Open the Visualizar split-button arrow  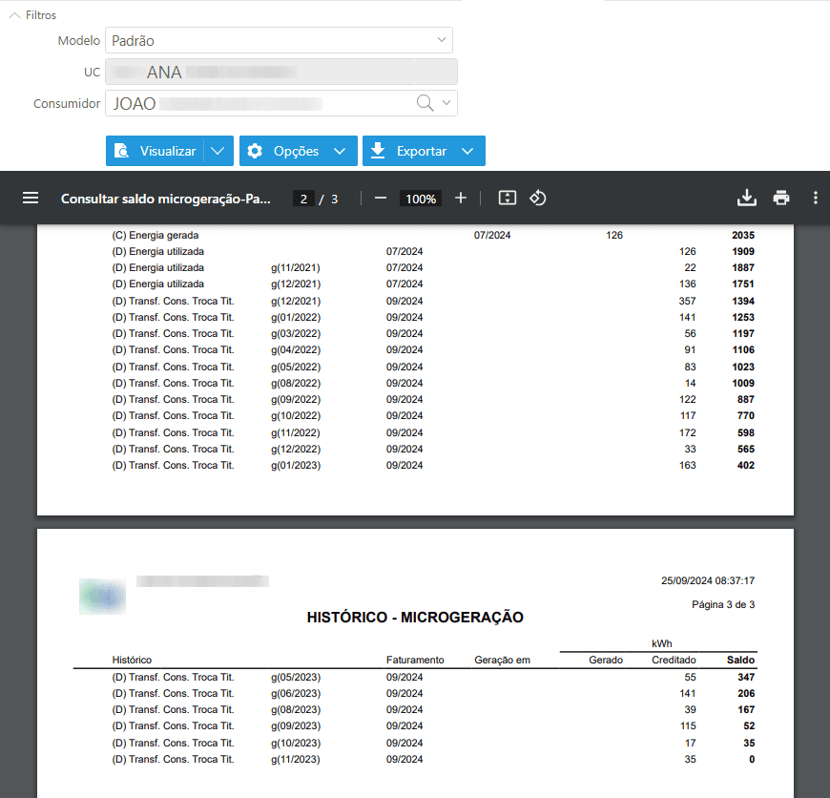coord(218,151)
